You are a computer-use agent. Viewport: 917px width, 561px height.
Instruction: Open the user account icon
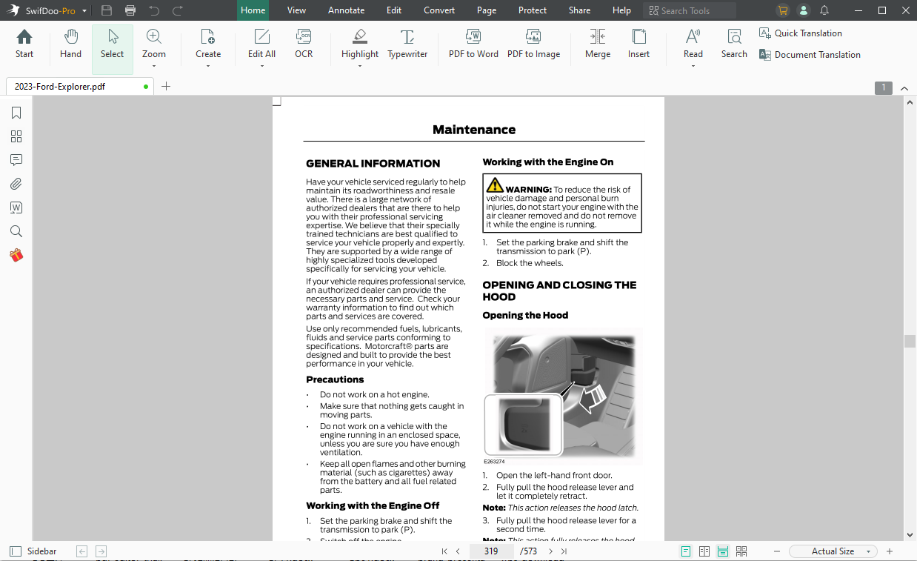pyautogui.click(x=804, y=10)
